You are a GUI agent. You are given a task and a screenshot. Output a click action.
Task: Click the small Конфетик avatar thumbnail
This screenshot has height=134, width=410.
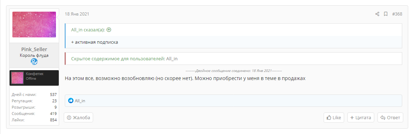click(x=17, y=78)
